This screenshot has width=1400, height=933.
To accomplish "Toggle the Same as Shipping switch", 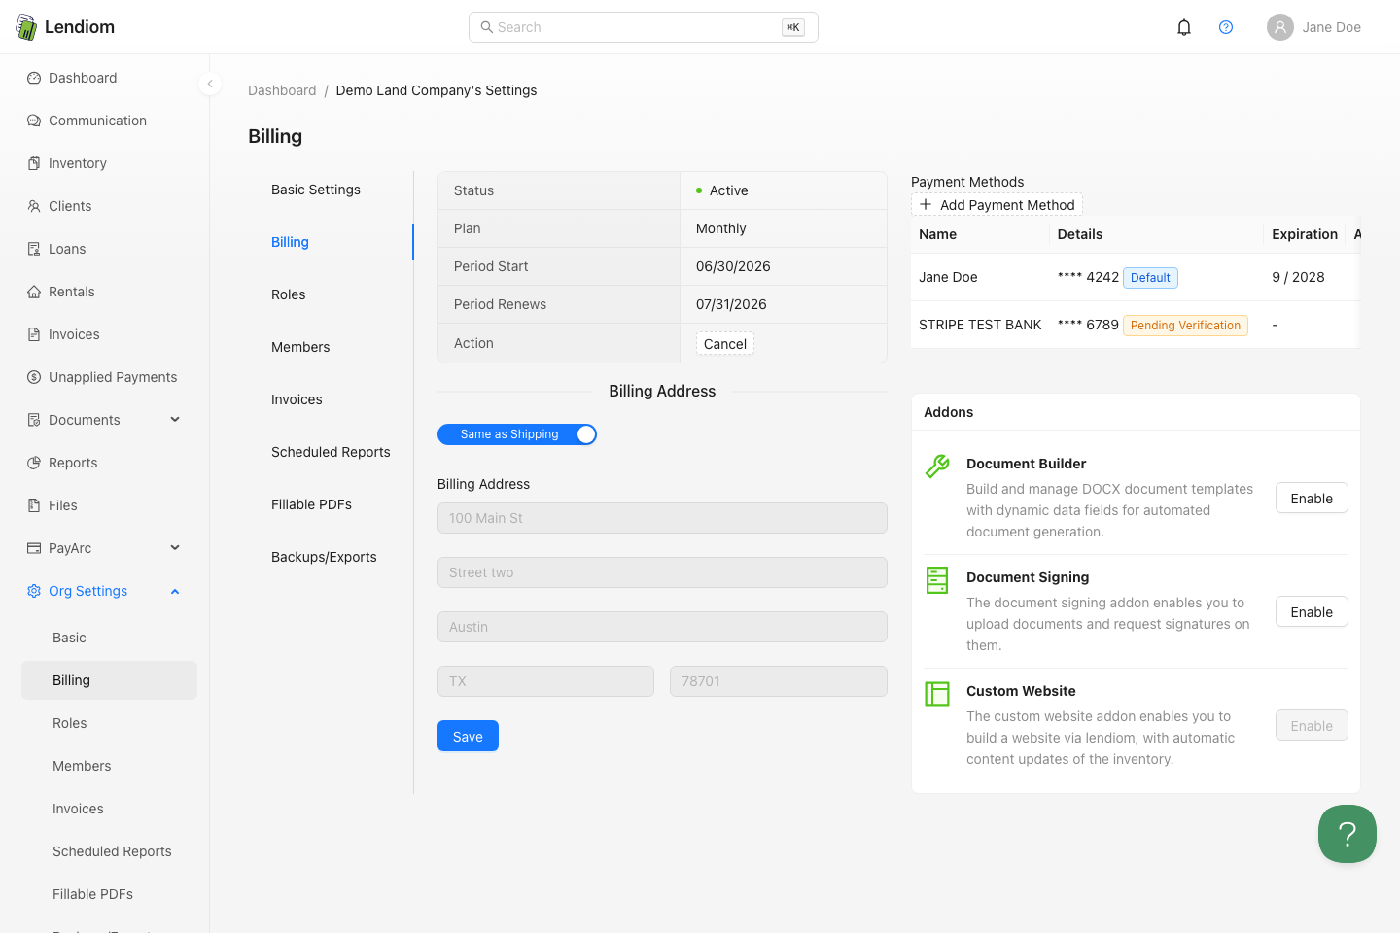I will pyautogui.click(x=517, y=434).
